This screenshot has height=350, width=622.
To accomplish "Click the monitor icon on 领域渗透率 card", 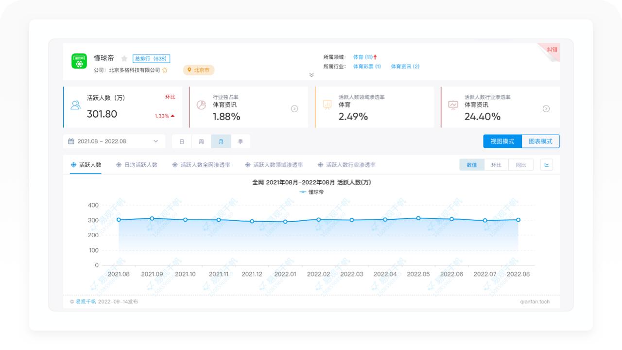I will (327, 105).
